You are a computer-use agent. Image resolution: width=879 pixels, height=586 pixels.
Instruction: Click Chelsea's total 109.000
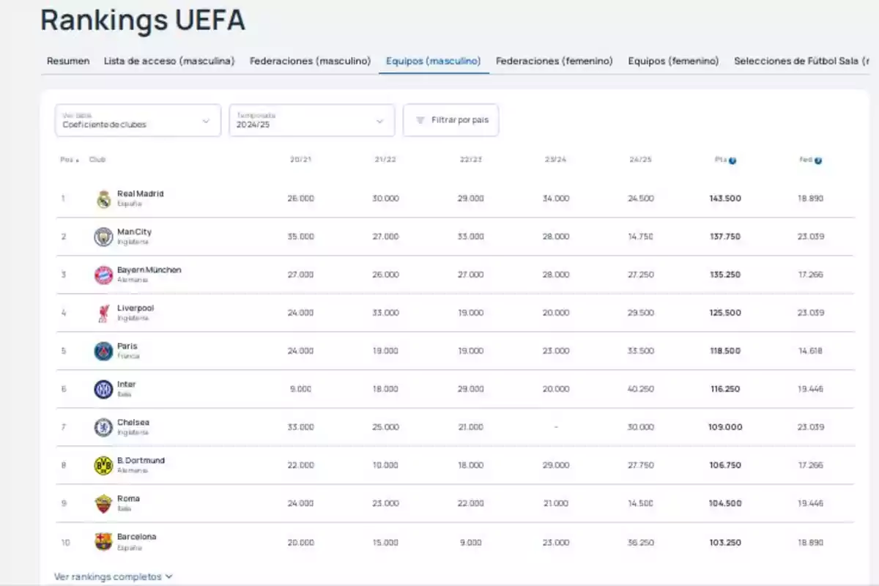tap(725, 427)
